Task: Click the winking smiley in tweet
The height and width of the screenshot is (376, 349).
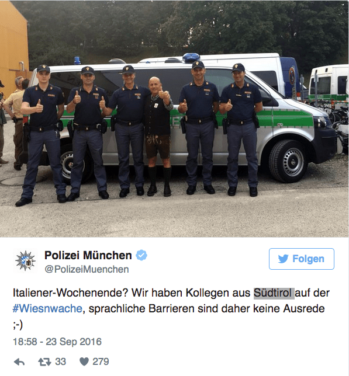Action: click(x=18, y=325)
